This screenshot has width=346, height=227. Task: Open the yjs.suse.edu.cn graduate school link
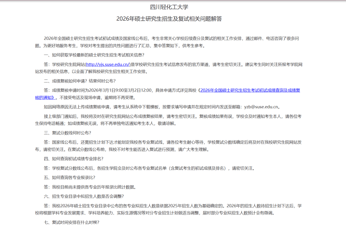(x=108, y=64)
